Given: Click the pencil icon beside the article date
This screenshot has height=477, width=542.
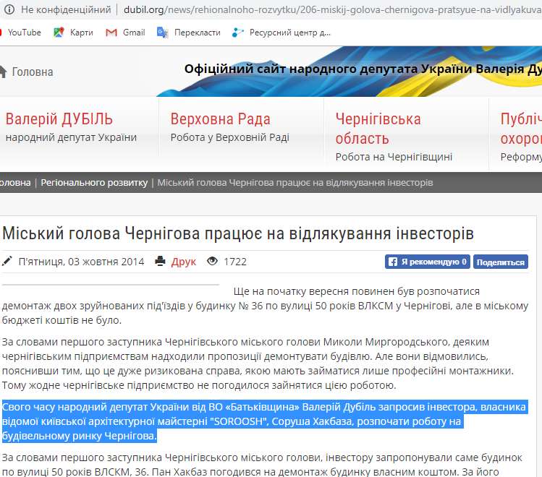Looking at the screenshot, I should coord(7,262).
